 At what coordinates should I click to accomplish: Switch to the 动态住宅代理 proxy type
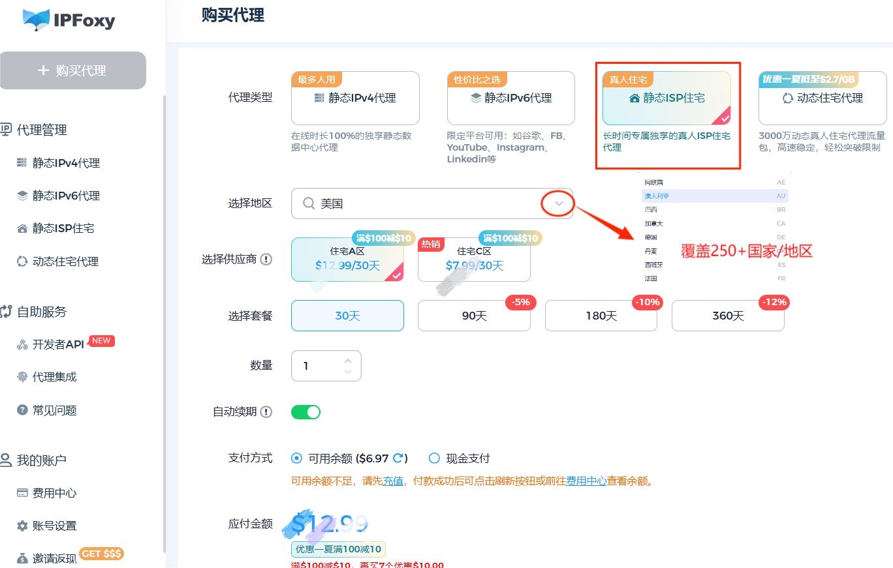tap(821, 97)
